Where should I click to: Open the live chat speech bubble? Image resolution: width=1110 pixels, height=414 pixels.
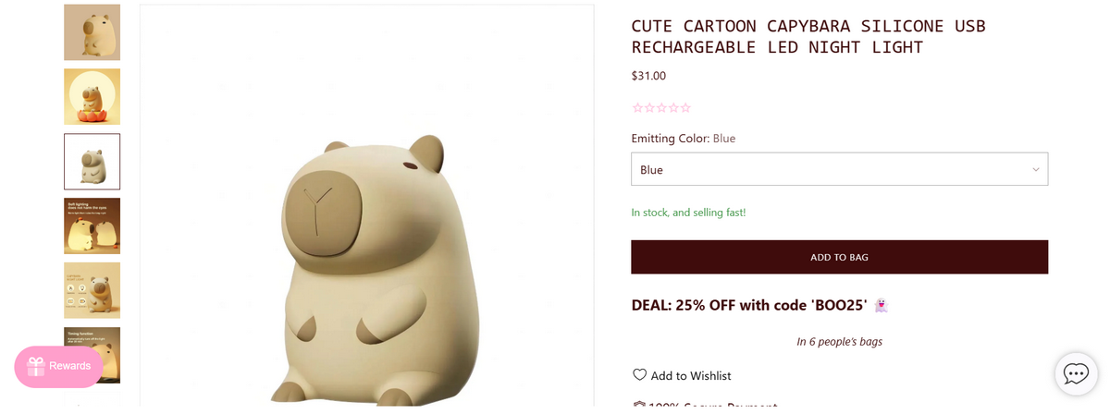[1076, 374]
